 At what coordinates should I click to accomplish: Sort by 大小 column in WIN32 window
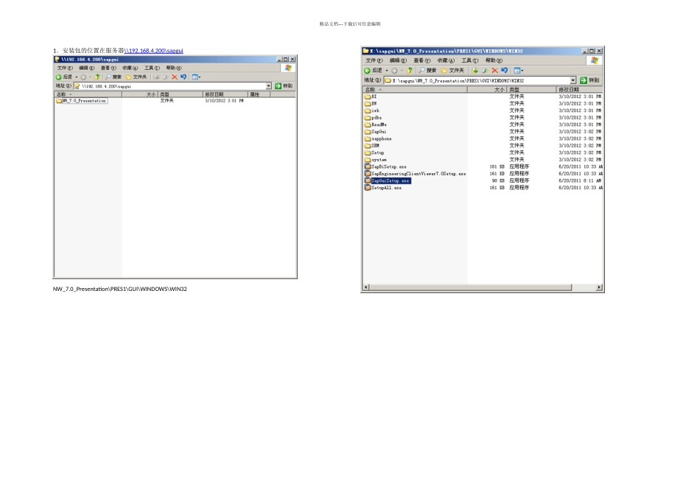coord(487,90)
